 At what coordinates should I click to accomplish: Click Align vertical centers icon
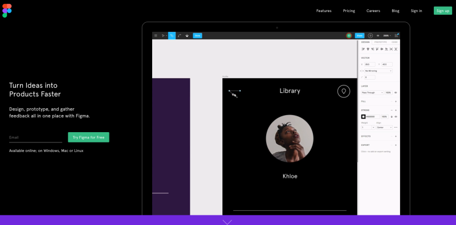[382, 49]
